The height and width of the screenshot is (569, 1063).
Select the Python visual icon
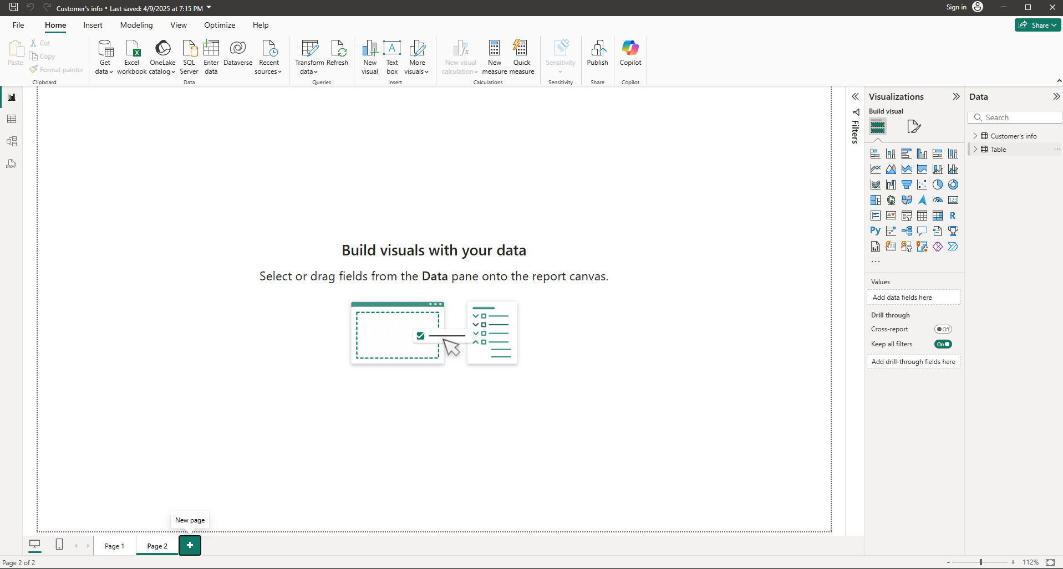click(875, 231)
